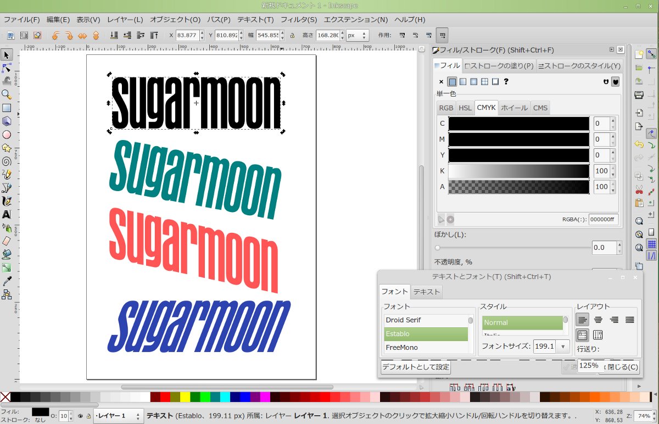Click the K channel gradient slider
The image size is (659, 424).
point(519,171)
